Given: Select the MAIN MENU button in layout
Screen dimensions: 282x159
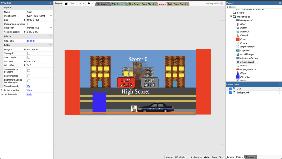Looking at the screenshot, I should 149,83.
